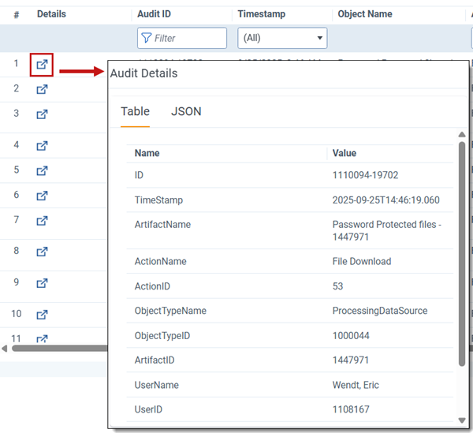Open audit details for row 7
The image size is (473, 433).
(42, 221)
